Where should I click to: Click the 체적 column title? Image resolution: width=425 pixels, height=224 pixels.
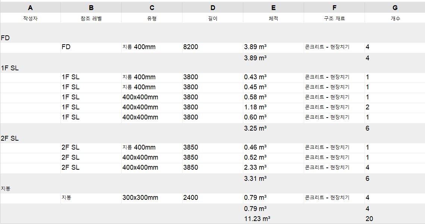tap(274, 18)
